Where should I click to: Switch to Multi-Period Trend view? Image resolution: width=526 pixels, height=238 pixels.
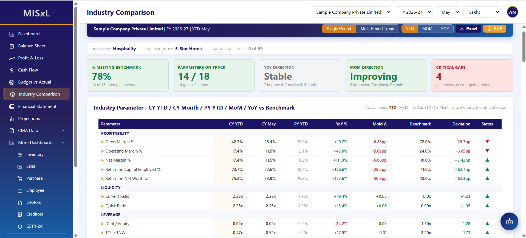point(377,29)
